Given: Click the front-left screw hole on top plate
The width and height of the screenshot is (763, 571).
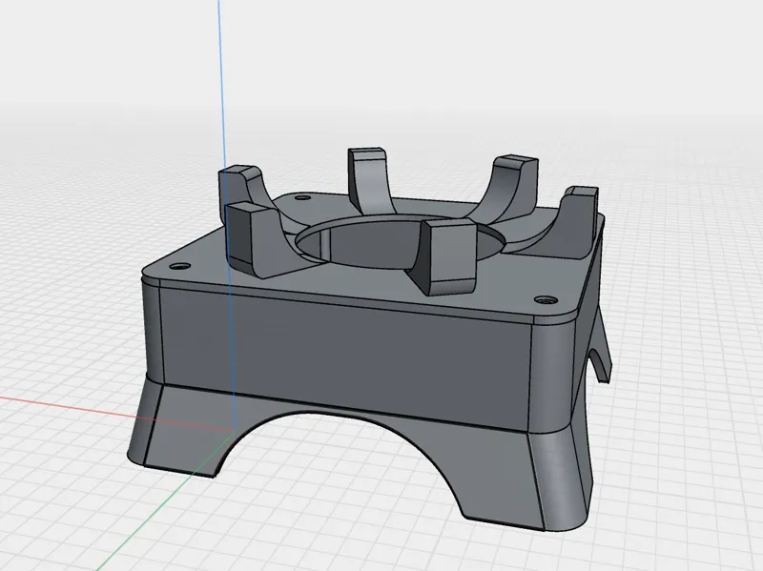Looking at the screenshot, I should [180, 267].
